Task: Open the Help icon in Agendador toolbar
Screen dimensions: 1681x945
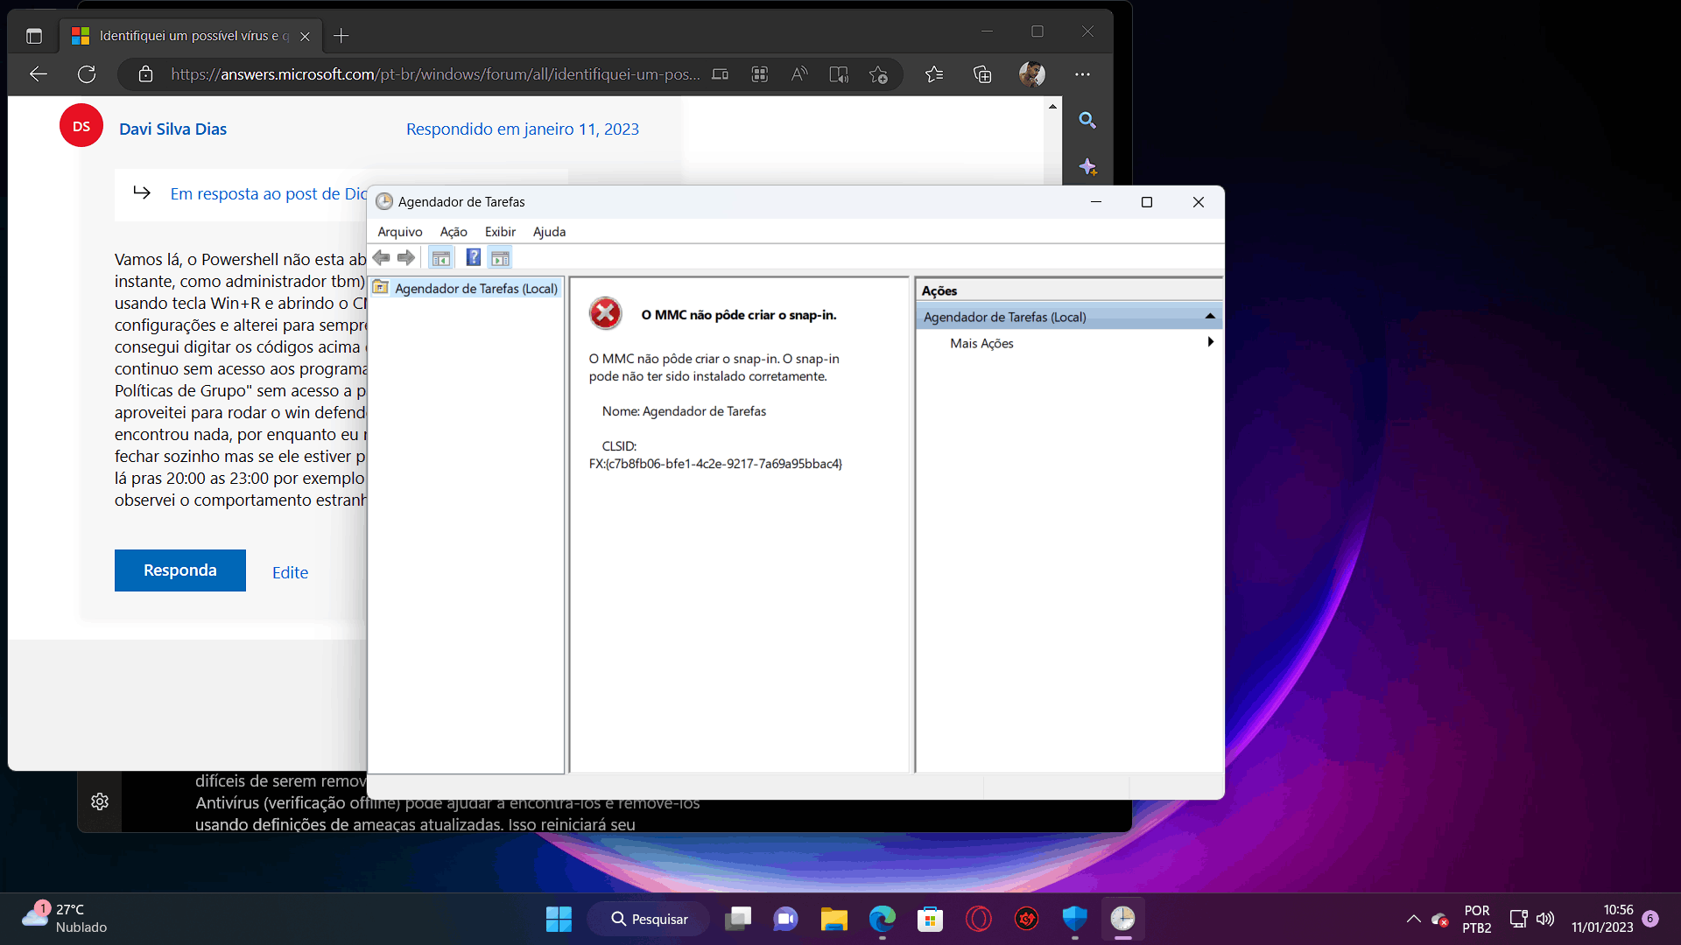Action: pyautogui.click(x=473, y=257)
